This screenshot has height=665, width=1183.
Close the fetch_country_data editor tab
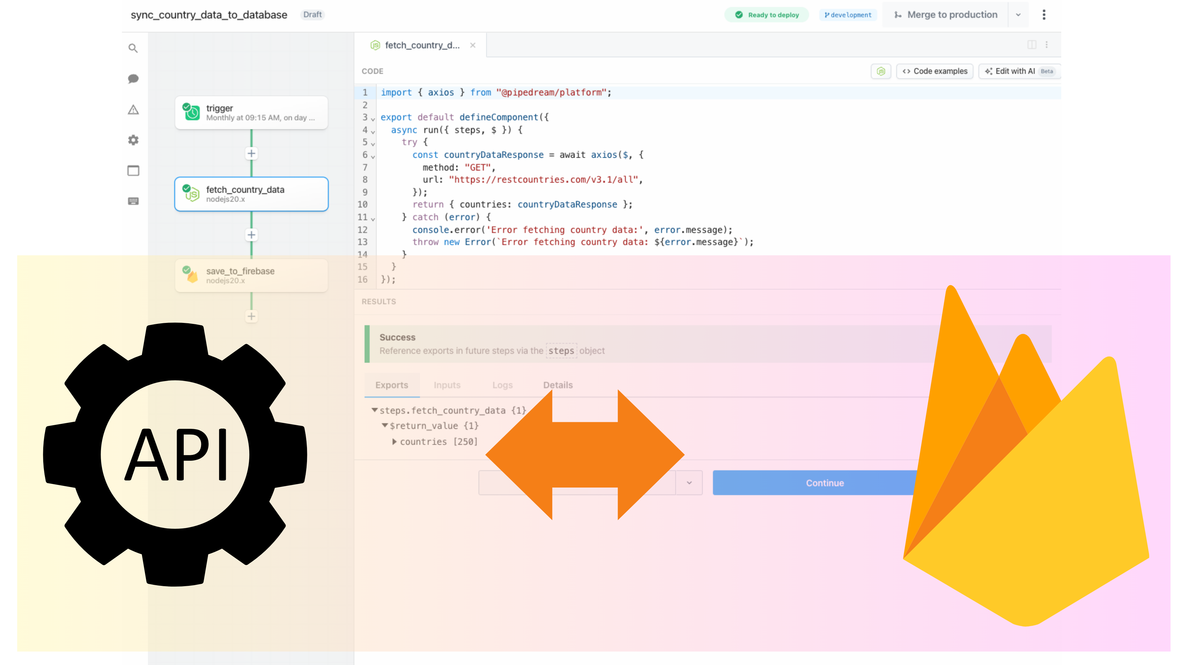(x=473, y=45)
